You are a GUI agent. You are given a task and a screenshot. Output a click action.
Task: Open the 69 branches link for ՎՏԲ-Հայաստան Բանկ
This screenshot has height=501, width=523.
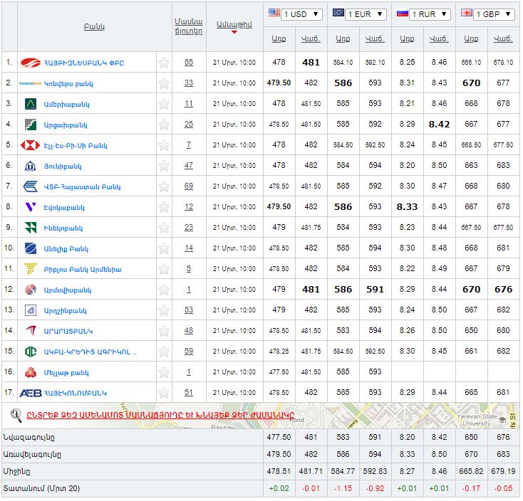click(188, 186)
